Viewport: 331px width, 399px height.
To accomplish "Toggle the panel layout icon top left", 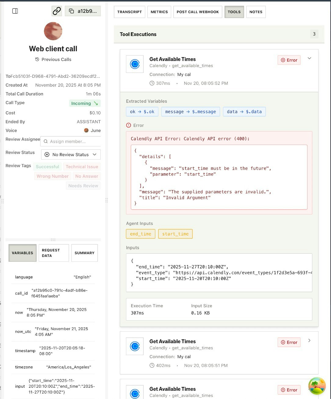I will click(x=14, y=11).
